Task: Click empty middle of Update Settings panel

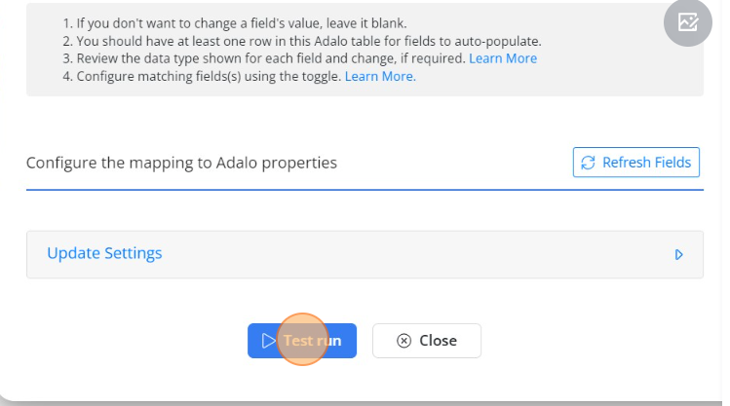Action: (x=409, y=254)
